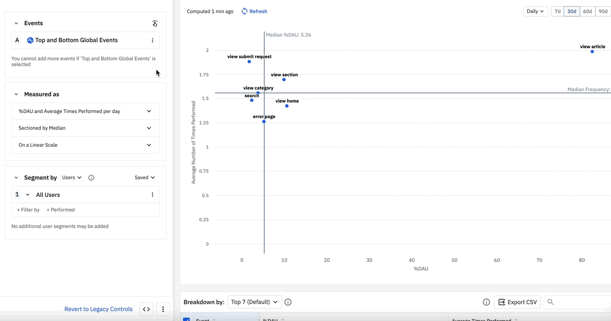This screenshot has height=321, width=611.
Task: Click the info icon next to Segment by Users
Action: point(91,177)
